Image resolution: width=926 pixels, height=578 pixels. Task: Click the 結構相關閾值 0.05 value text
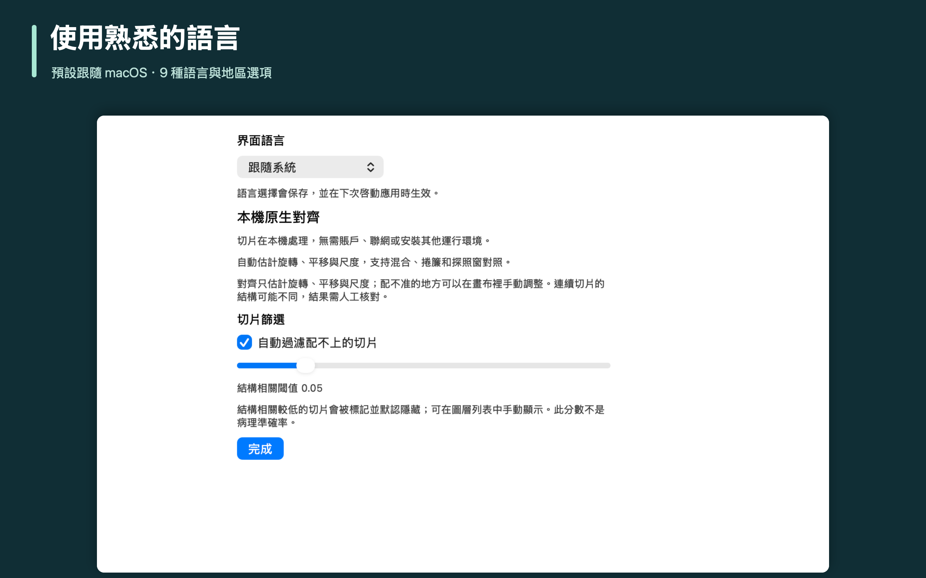280,388
